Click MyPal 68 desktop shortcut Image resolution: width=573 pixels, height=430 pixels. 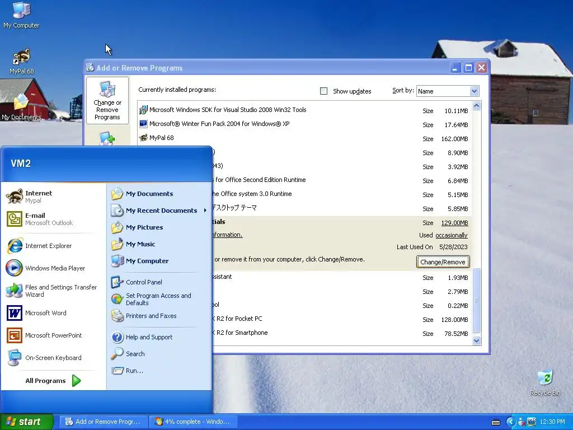[21, 62]
